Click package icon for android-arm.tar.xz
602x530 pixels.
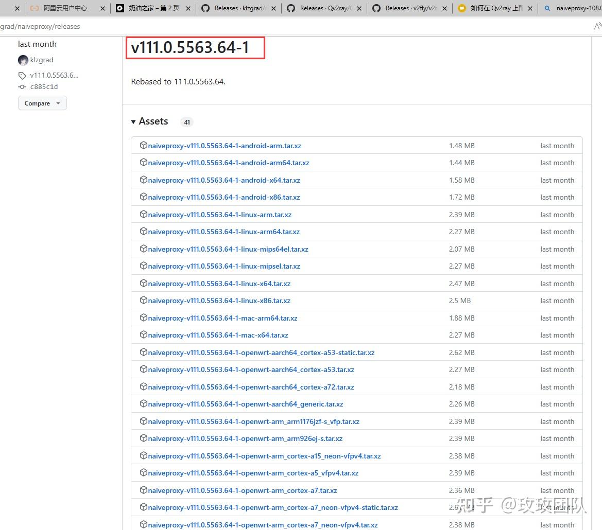click(x=144, y=145)
